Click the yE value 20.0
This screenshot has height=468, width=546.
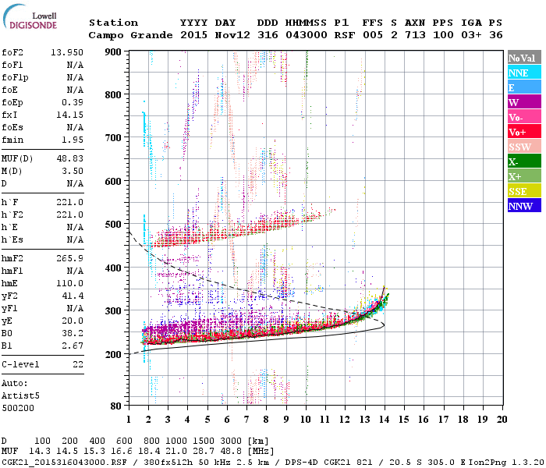[x=73, y=321]
